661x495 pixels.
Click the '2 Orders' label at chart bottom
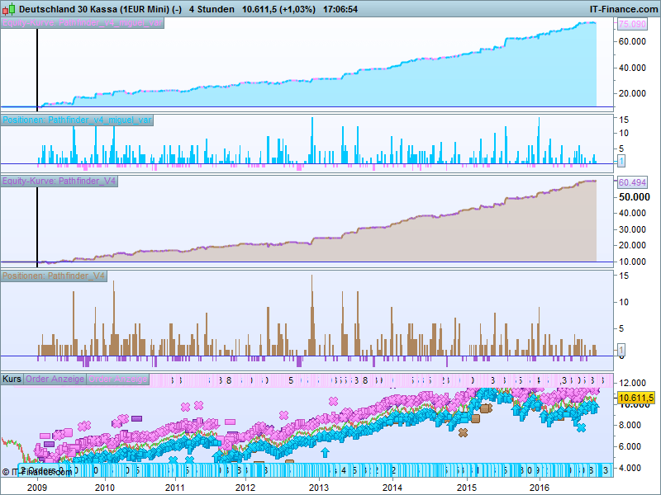point(38,470)
